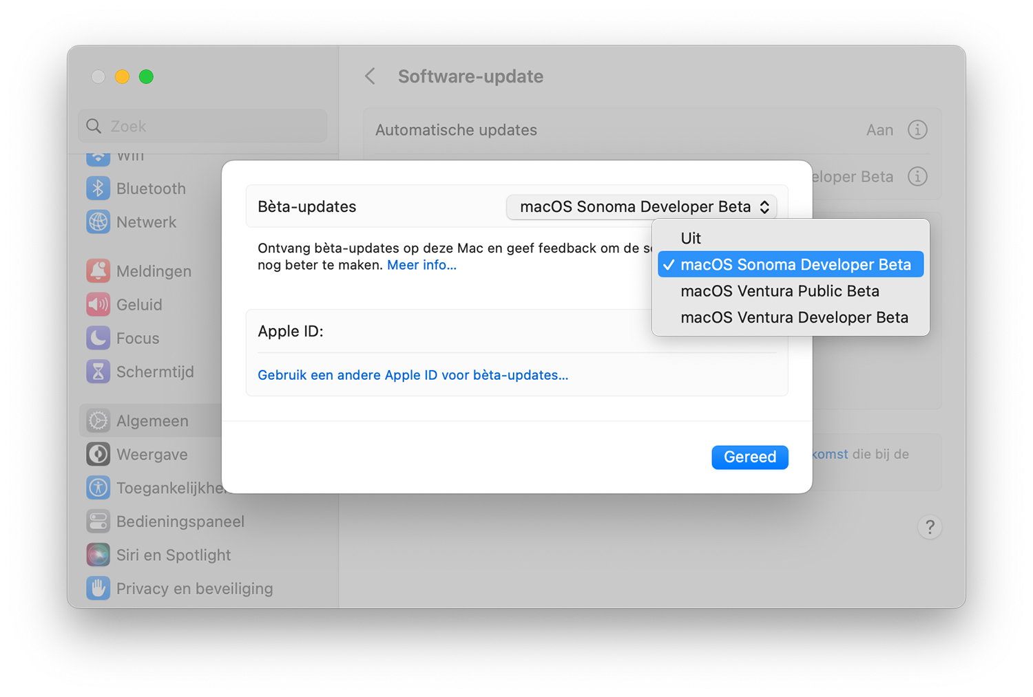Show info for Automatische updates
This screenshot has width=1033, height=697.
[917, 129]
